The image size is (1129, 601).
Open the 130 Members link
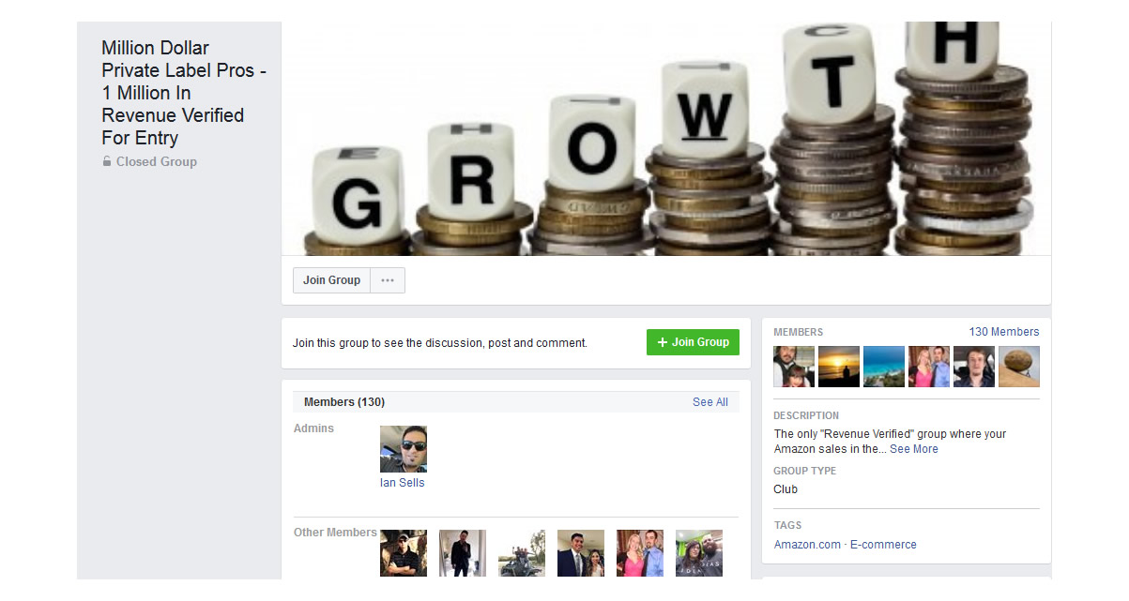[x=1004, y=332]
